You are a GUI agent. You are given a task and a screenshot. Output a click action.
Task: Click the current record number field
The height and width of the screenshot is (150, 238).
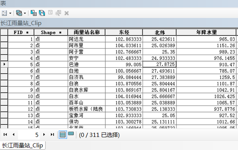(x=29, y=135)
